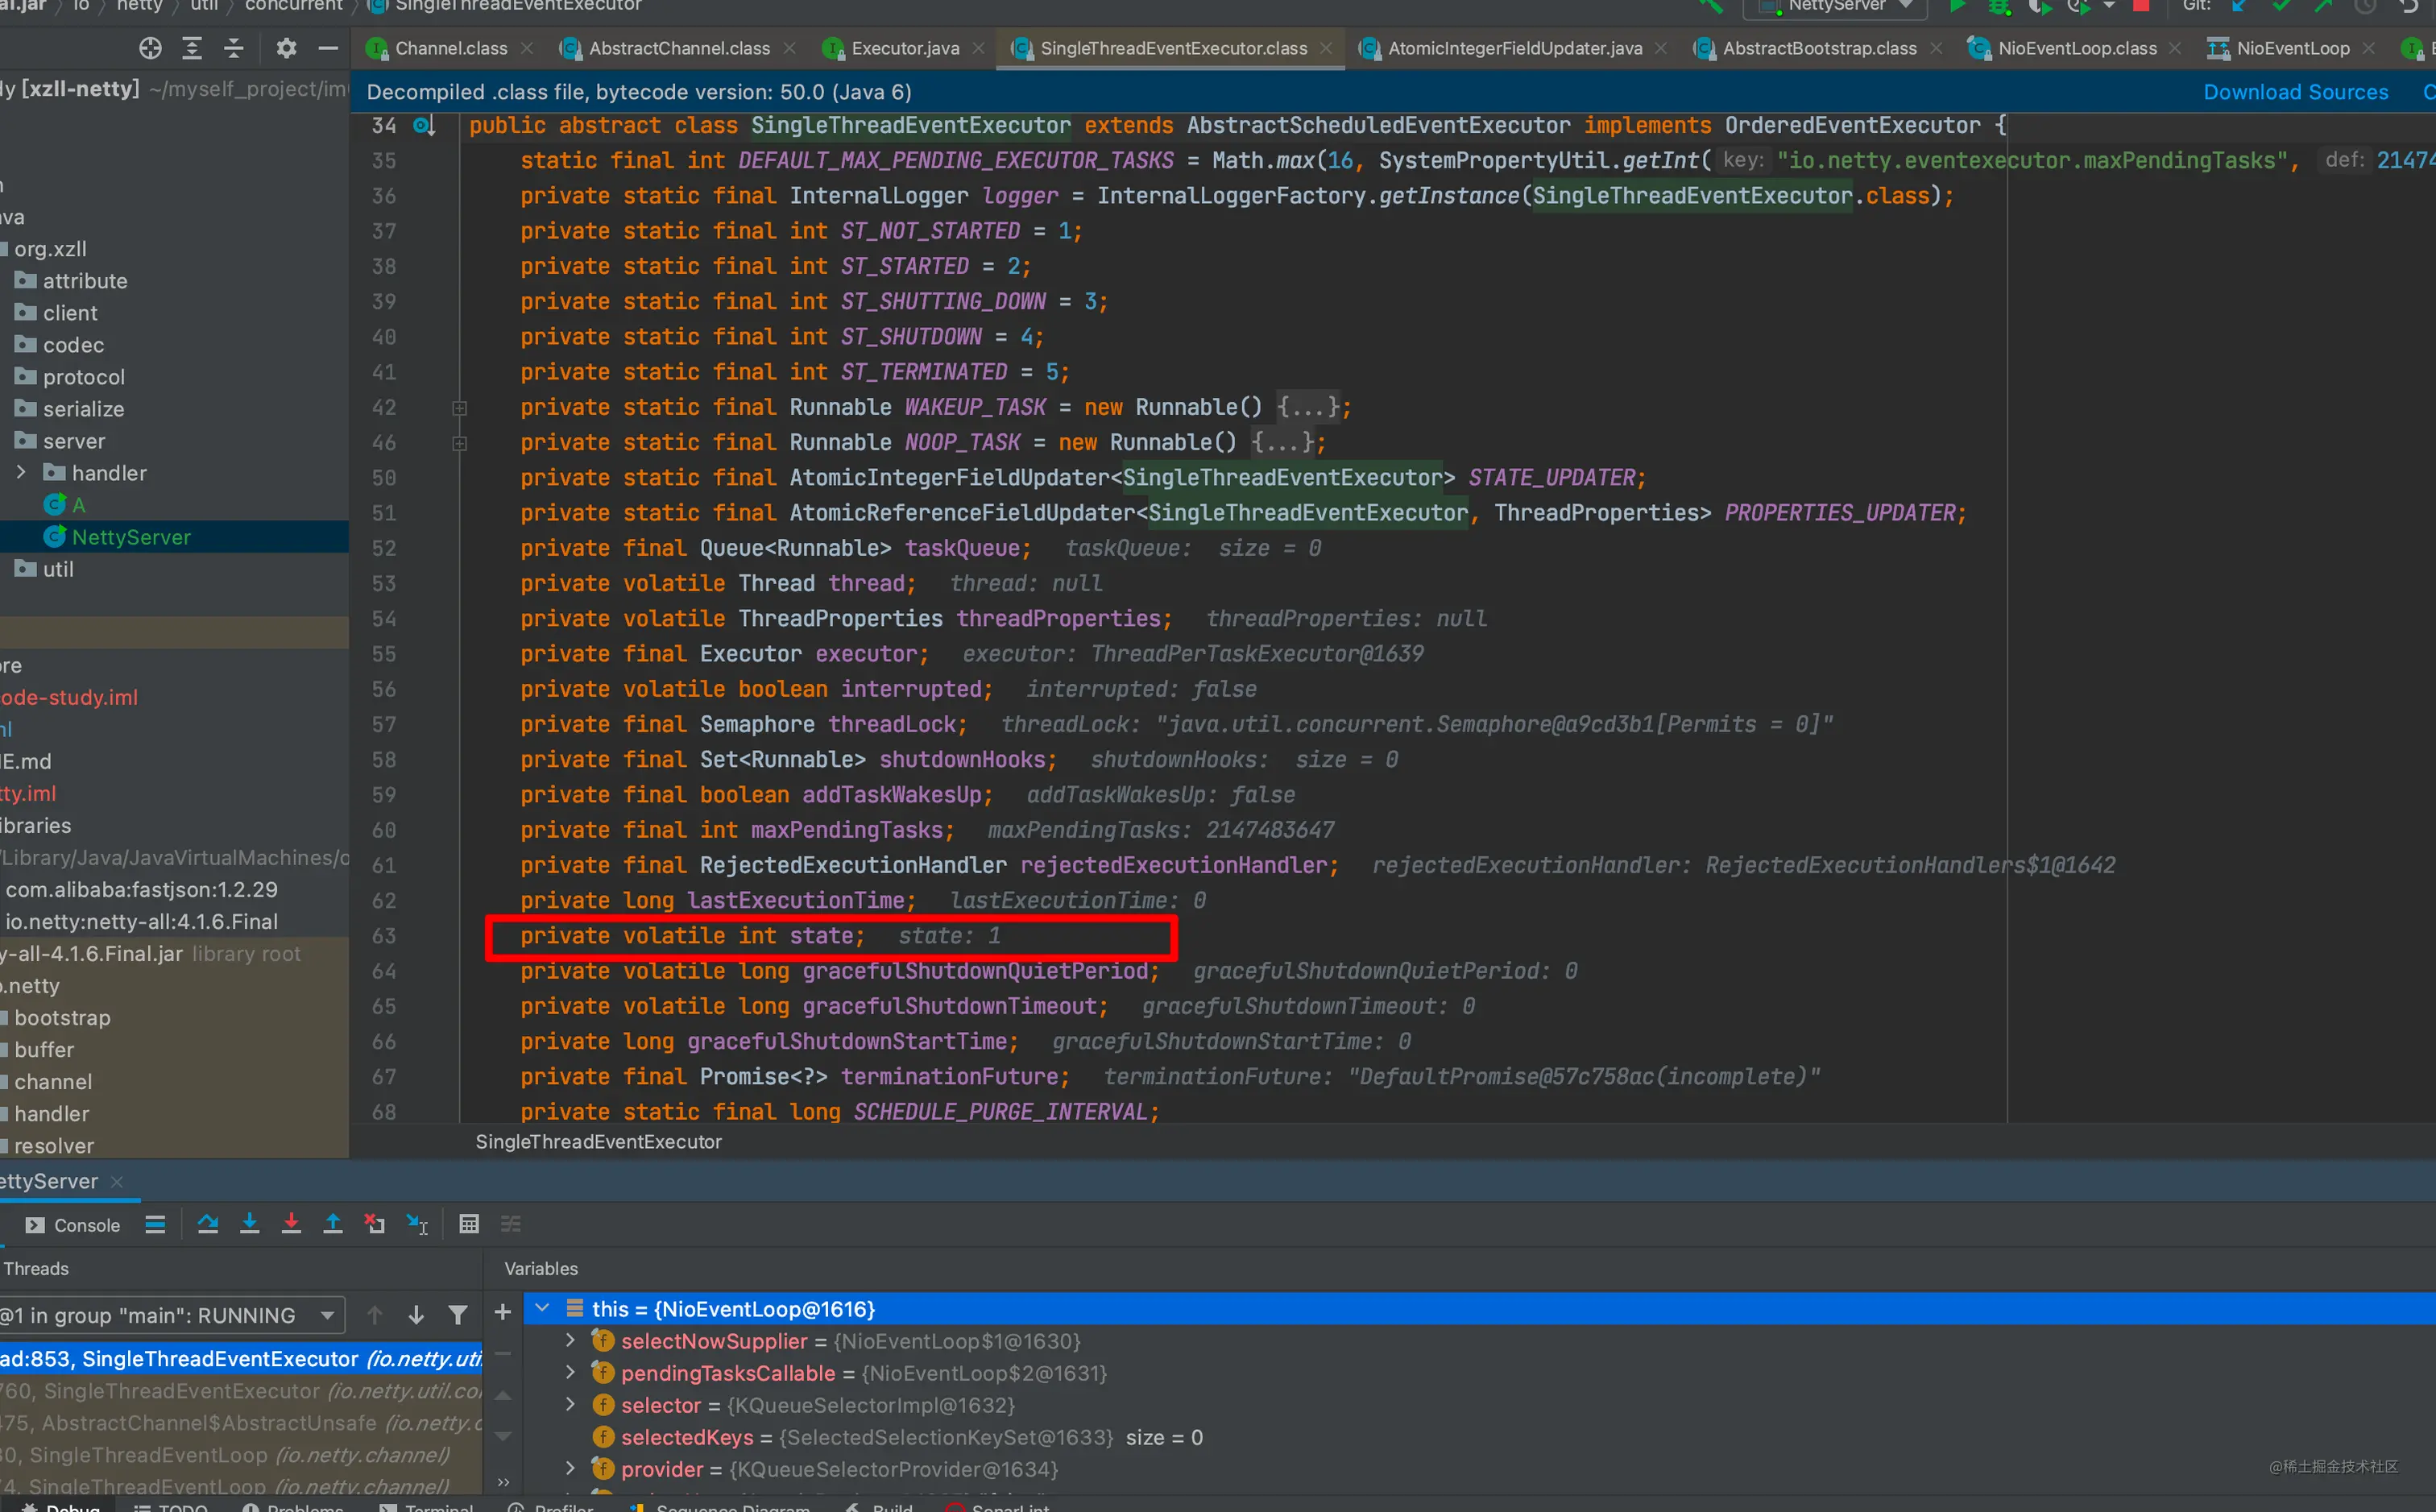Unfold NOOP_TASK Runnable at line 46
Screen dimensions: 2436x1512
pos(460,443)
